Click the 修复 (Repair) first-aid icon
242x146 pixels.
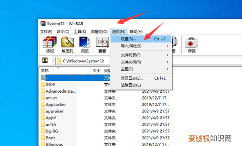[192, 42]
